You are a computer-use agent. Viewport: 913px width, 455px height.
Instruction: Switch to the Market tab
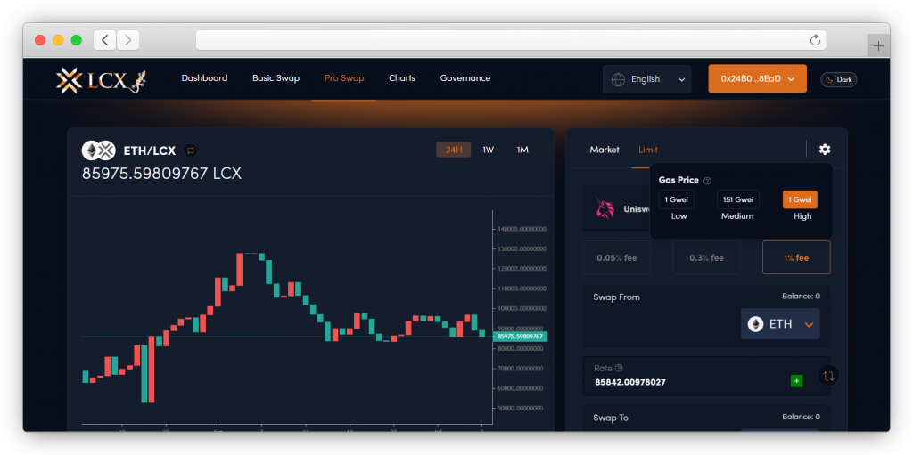[605, 150]
